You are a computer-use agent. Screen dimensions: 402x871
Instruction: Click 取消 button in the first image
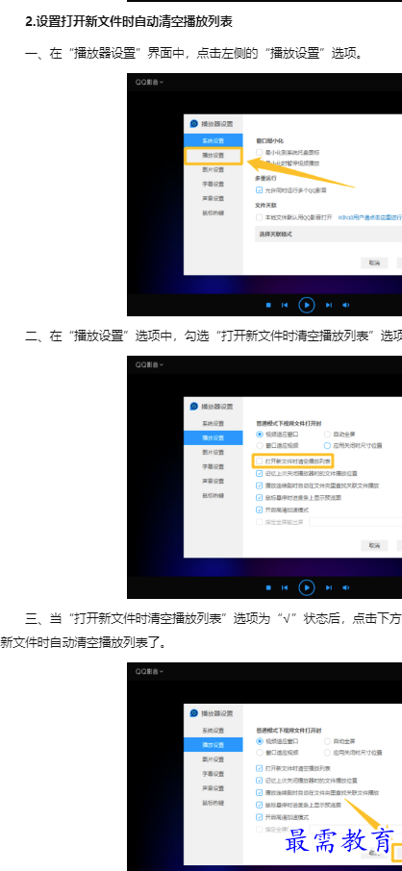coord(374,263)
